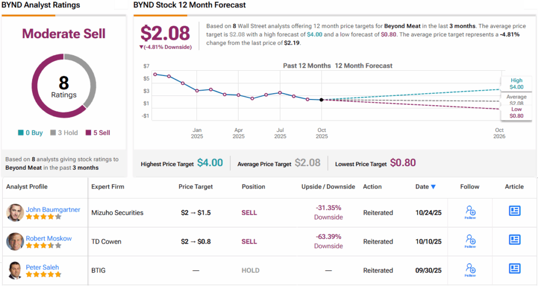
Task: Click the Upside / Downside column header
Action: point(328,186)
